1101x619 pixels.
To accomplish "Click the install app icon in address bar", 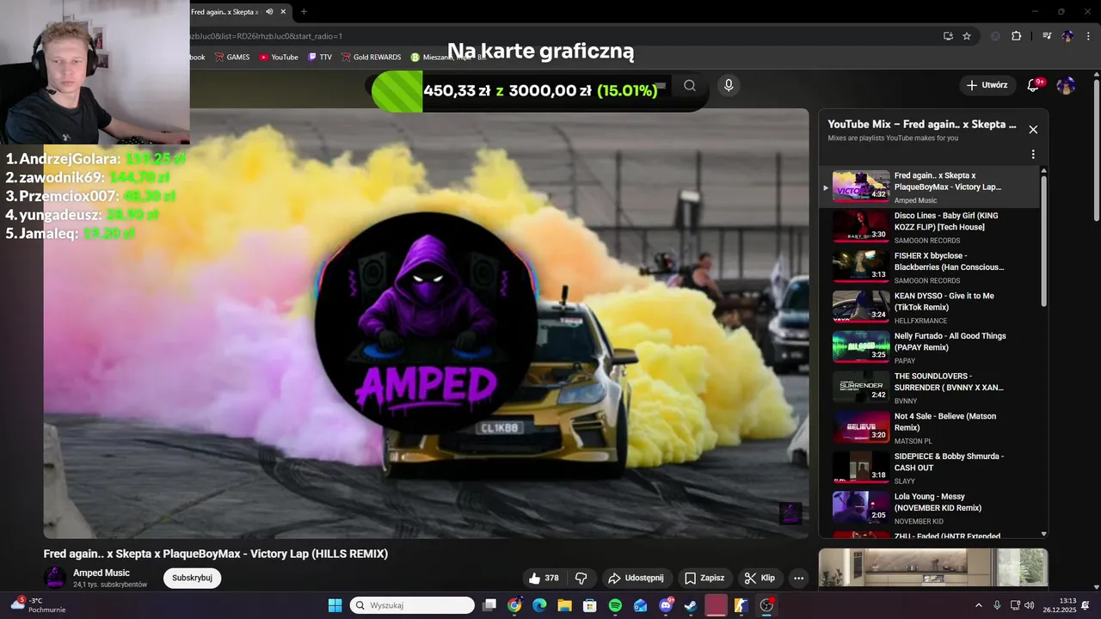I will coord(948,36).
